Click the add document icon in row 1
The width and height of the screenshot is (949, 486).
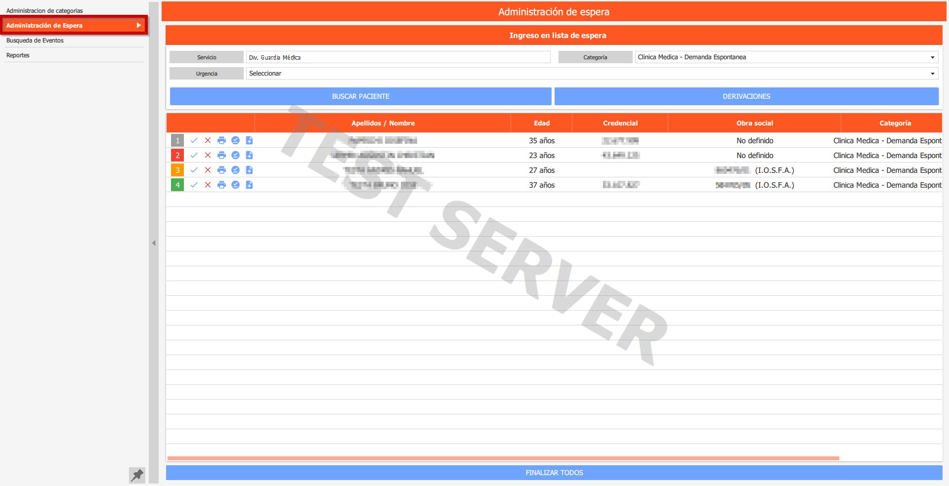(249, 141)
